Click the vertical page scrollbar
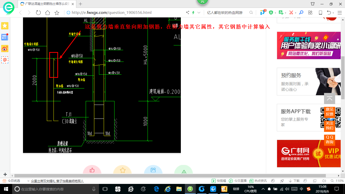 click(343, 78)
